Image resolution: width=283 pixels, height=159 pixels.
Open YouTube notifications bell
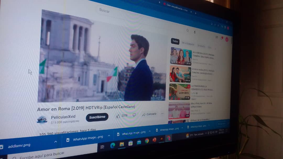coord(222,38)
